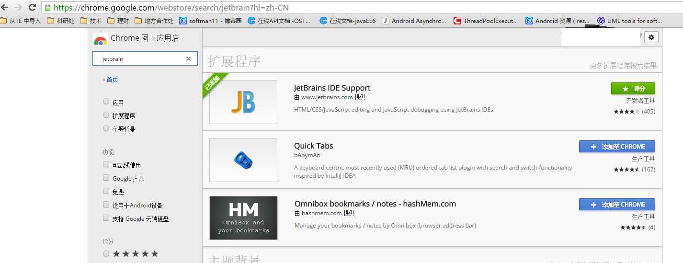Select the five-star rating radio button
683x263 pixels.
click(x=106, y=253)
